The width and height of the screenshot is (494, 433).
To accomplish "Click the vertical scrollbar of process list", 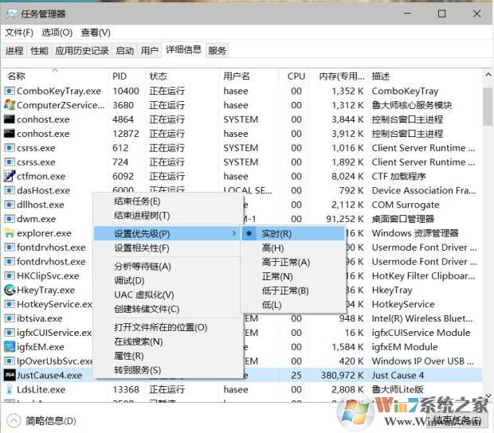I will click(487, 239).
